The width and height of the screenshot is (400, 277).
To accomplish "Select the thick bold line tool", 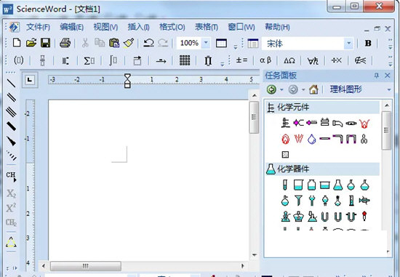I will coord(11,127).
